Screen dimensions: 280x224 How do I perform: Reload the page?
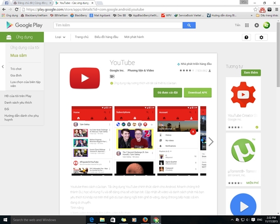[16, 10]
